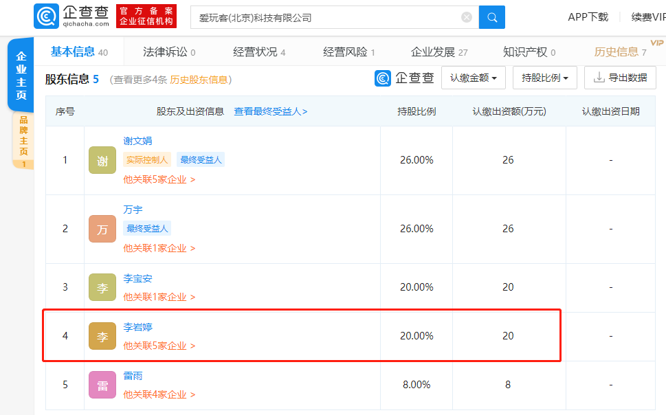Viewport: 666px width, 415px height.
Task: Click the 实际控制人 tag for 谢文娟
Action: (147, 159)
